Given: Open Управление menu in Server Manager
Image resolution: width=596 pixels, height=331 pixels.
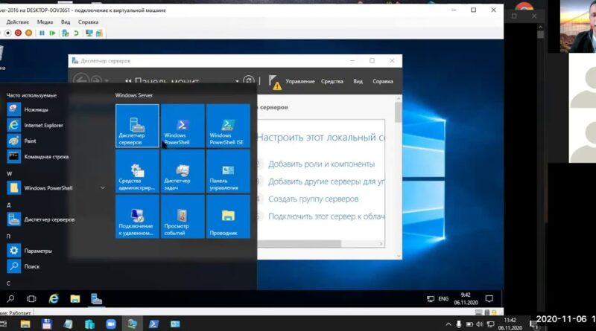Looking at the screenshot, I should 300,81.
